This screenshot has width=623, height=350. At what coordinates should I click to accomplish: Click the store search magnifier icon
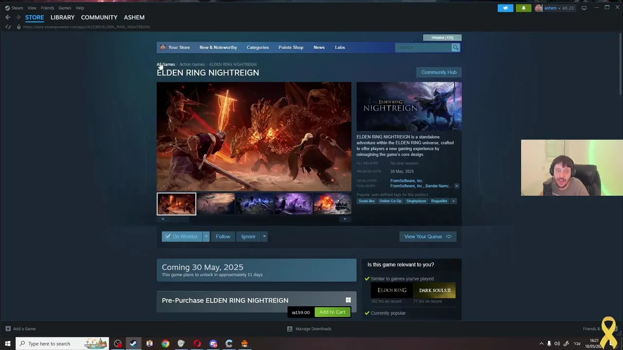456,47
